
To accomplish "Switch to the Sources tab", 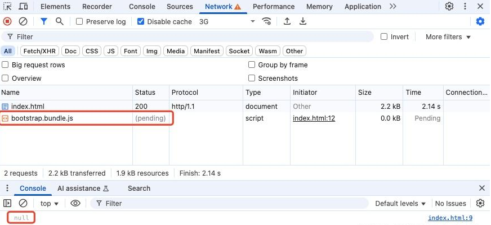I will click(x=180, y=7).
